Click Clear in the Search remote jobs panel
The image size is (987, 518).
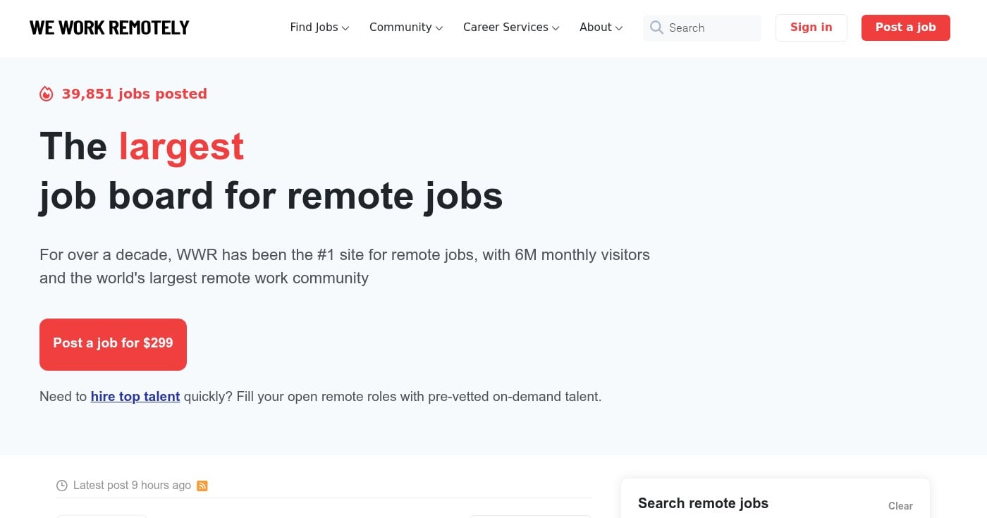coord(900,505)
